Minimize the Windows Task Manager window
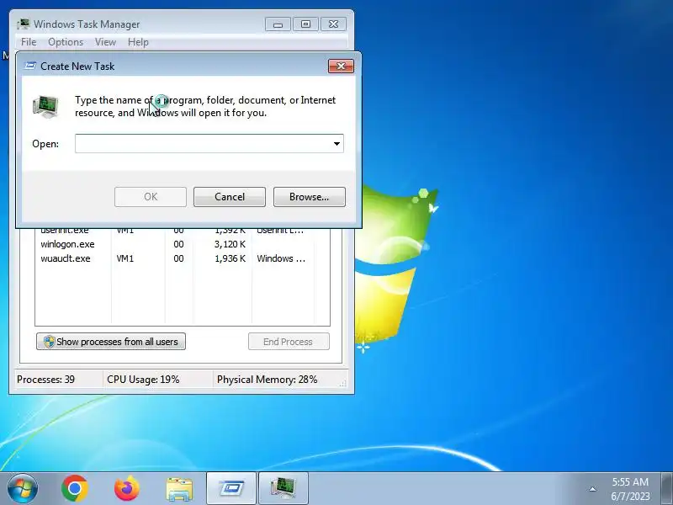 point(278,24)
